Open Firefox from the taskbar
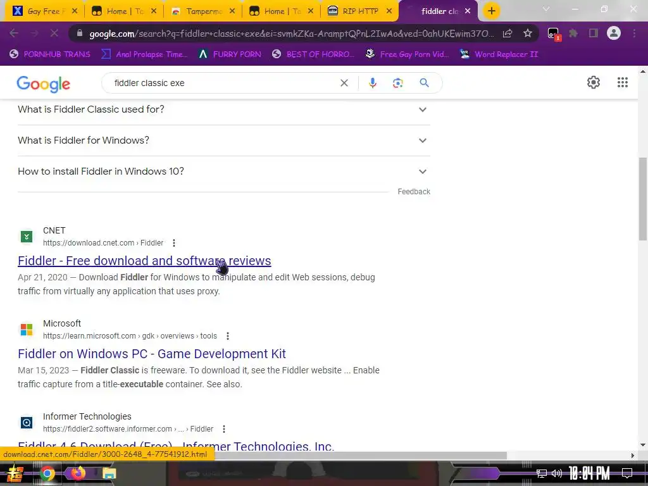Viewport: 648px width, 486px height. click(78, 473)
